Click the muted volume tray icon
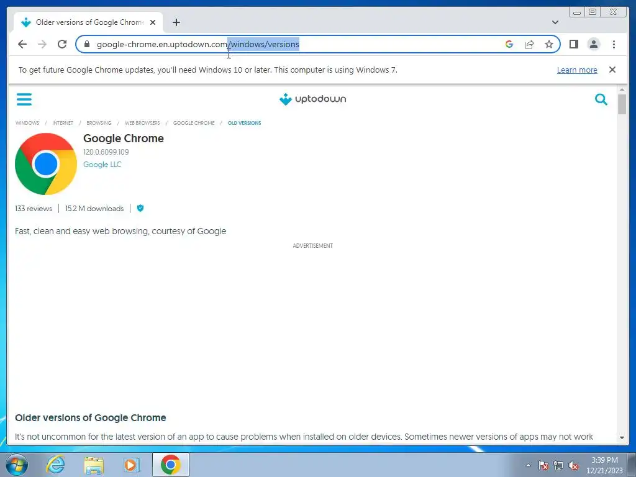 coord(573,465)
